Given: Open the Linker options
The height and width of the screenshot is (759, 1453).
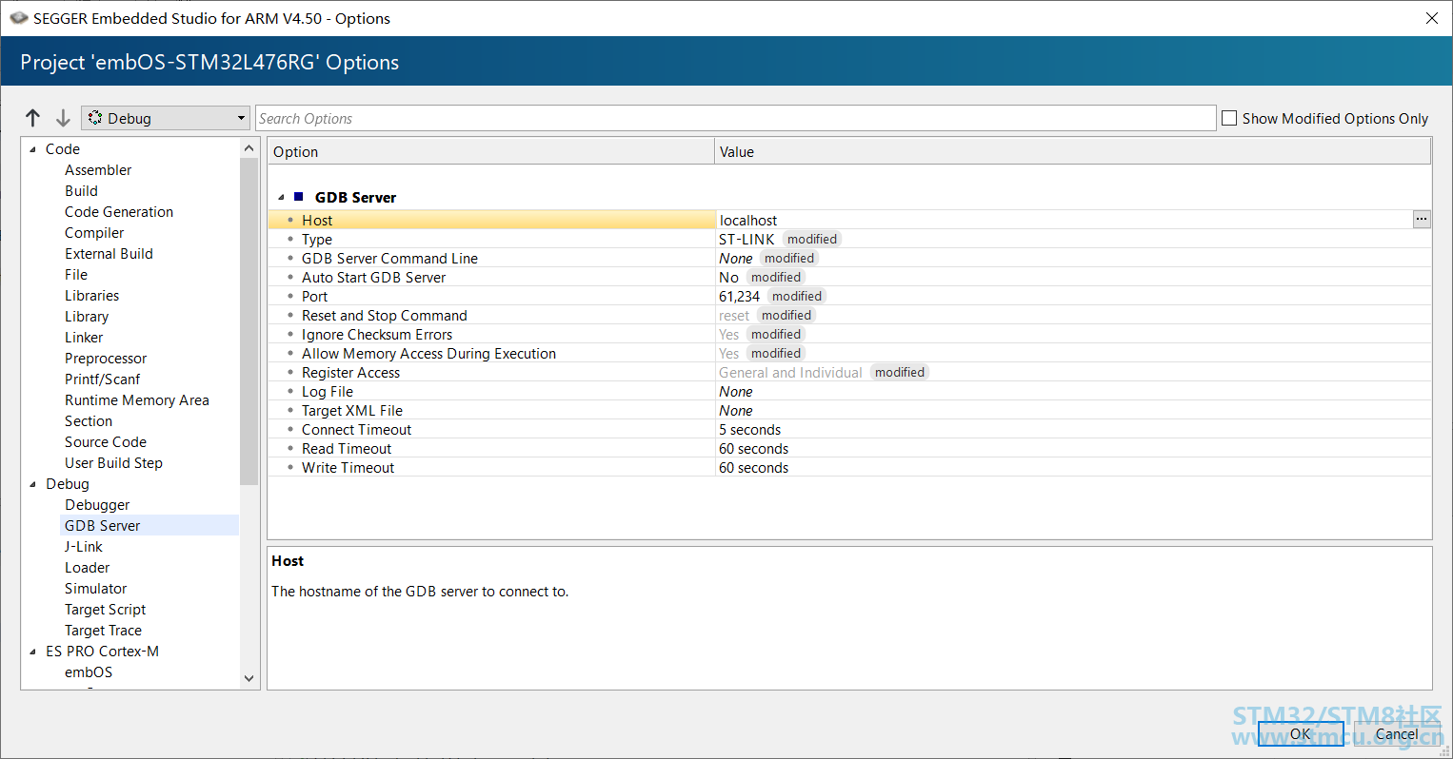Looking at the screenshot, I should pos(84,338).
